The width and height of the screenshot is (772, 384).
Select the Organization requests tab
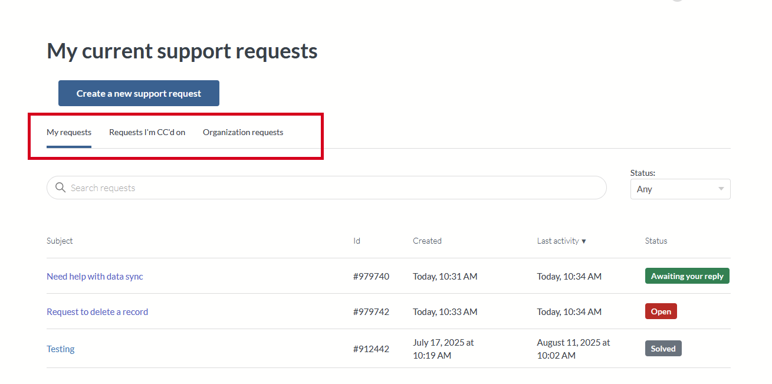[x=243, y=132]
